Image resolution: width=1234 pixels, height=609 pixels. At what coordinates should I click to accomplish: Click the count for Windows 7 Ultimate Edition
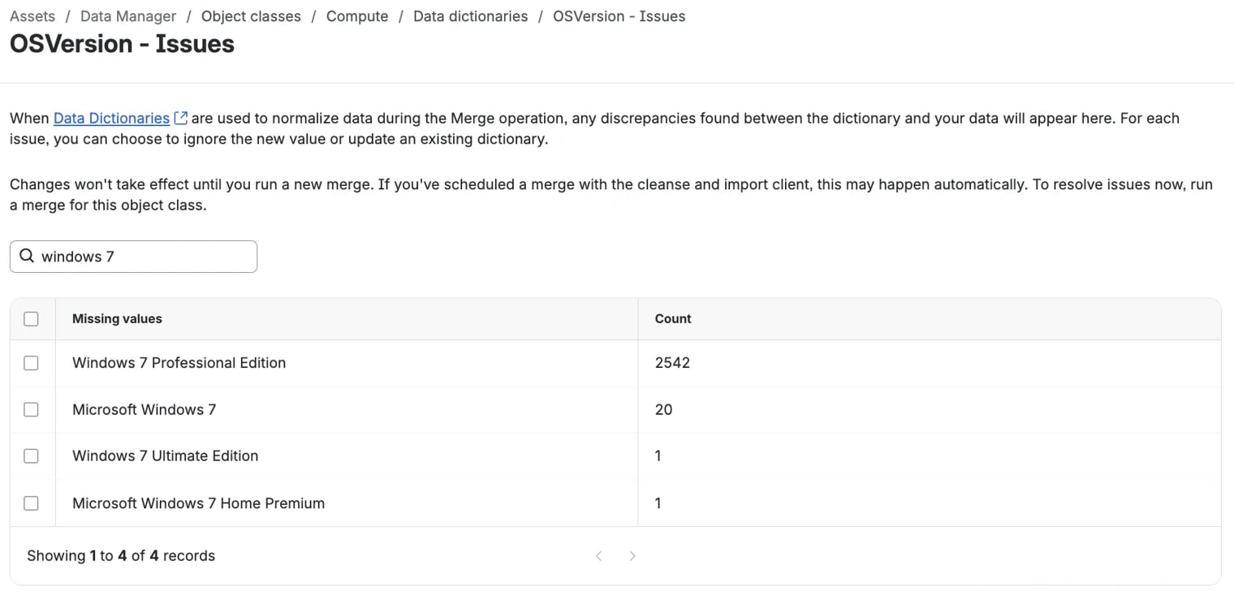[658, 456]
